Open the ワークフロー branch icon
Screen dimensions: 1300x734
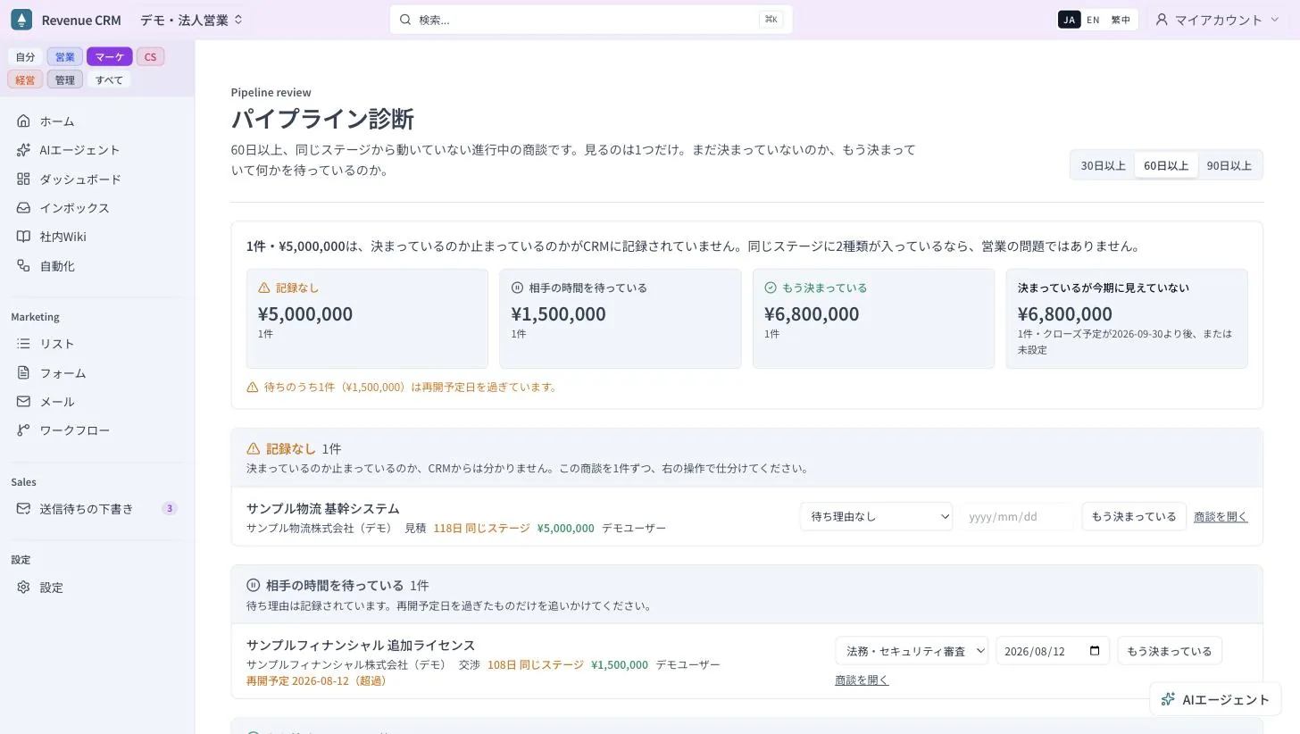pyautogui.click(x=23, y=430)
